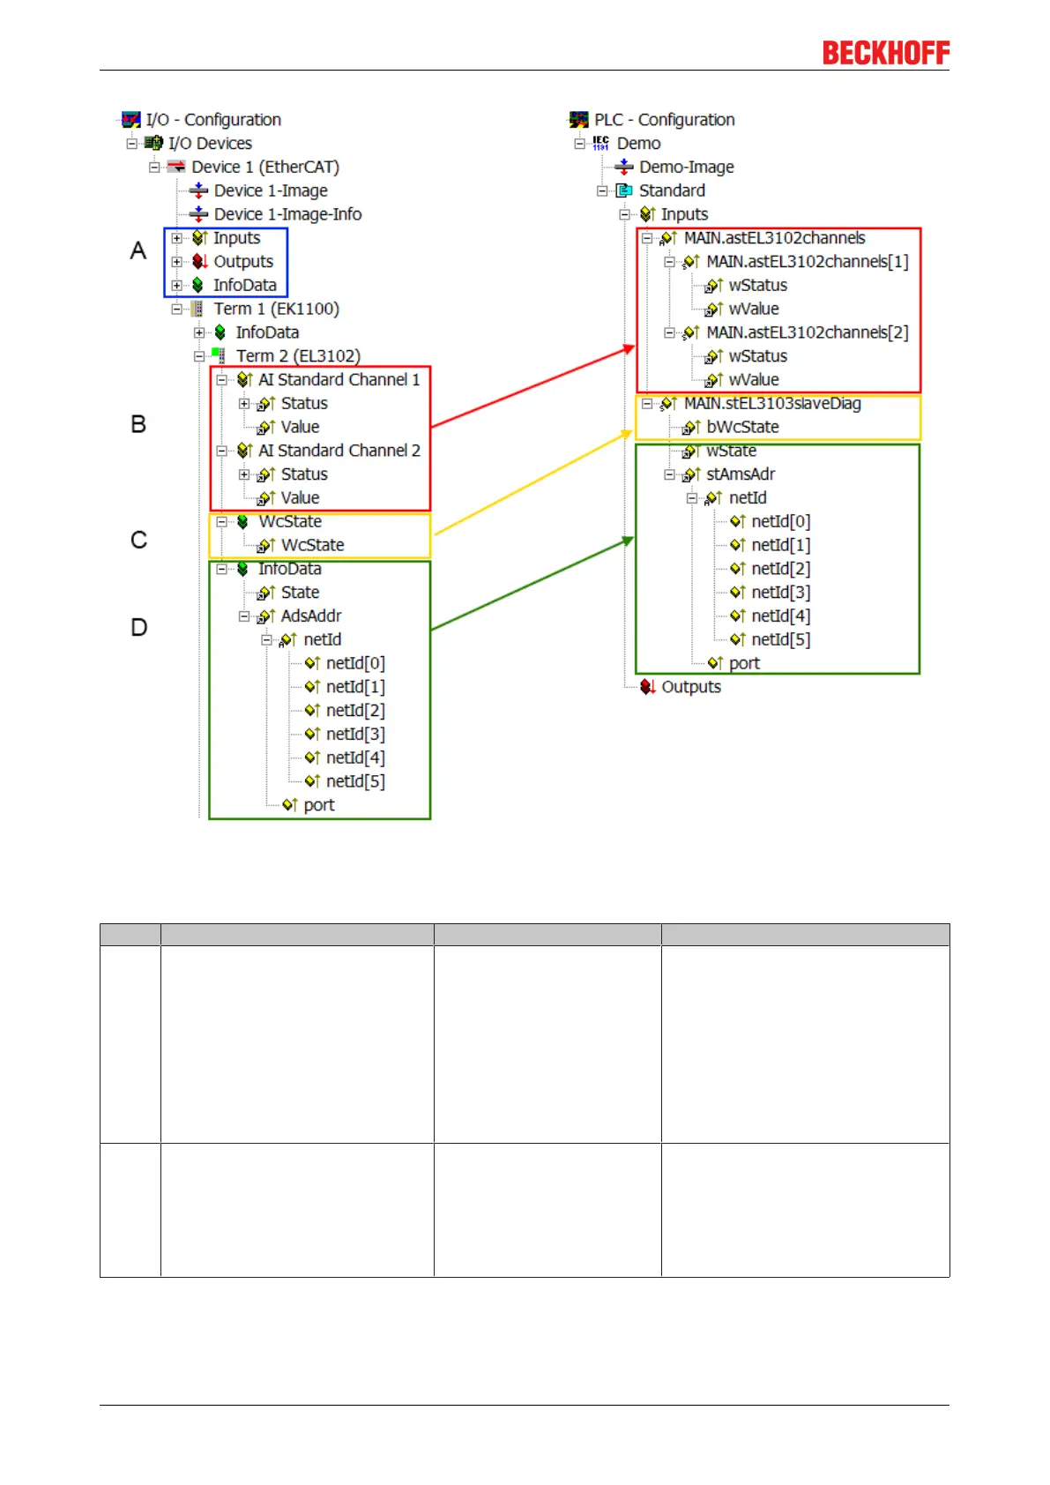Collapse the MAIN.astEL3102channels[1] node
Viewport: 1050px width, 1485px height.
tap(669, 262)
